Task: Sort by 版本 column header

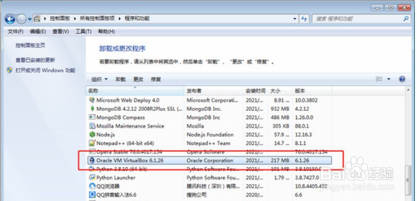Action: (312, 91)
